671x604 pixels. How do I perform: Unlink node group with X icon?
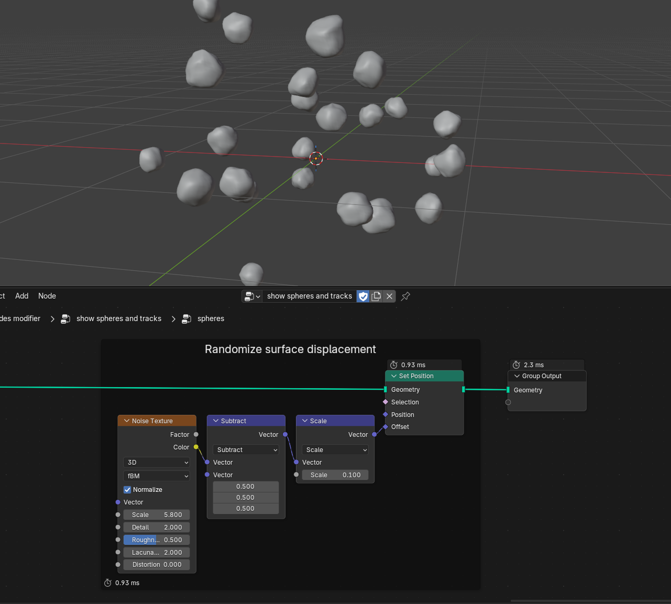[389, 296]
